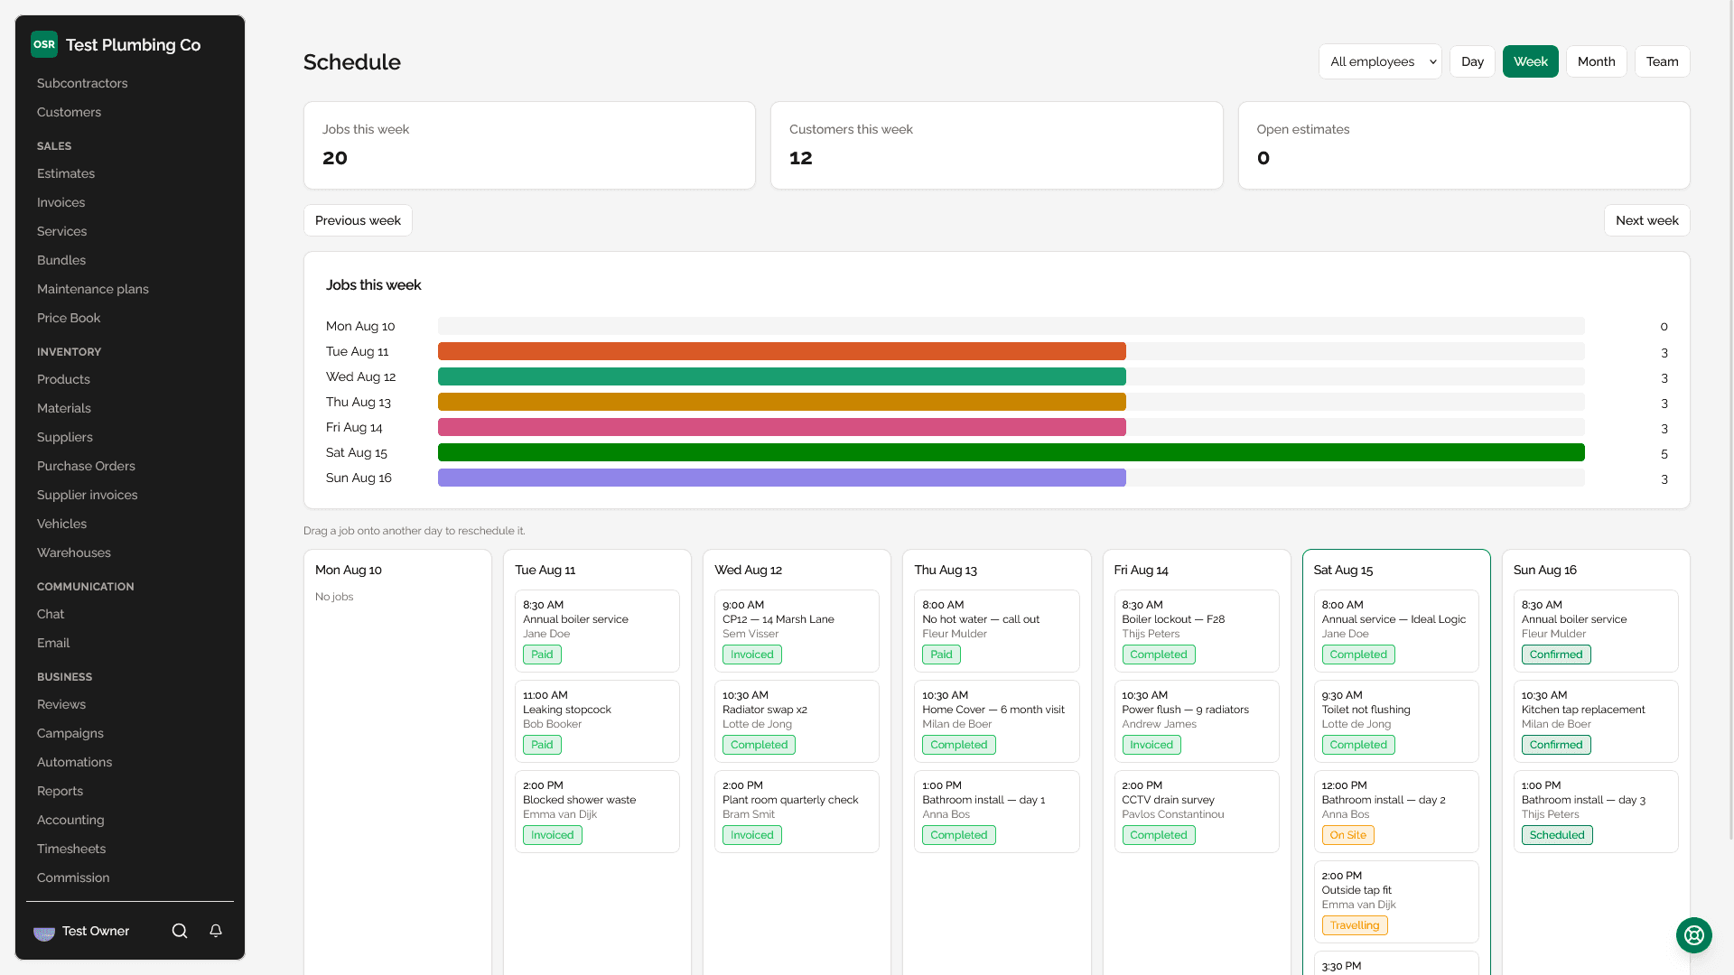Open the Home Cover 6 month visit job
1734x975 pixels.
(996, 721)
